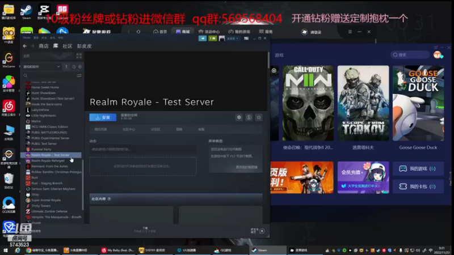This screenshot has width=454, height=255.
Task: Select Inside the Backrooms in library
Action: 47,104
